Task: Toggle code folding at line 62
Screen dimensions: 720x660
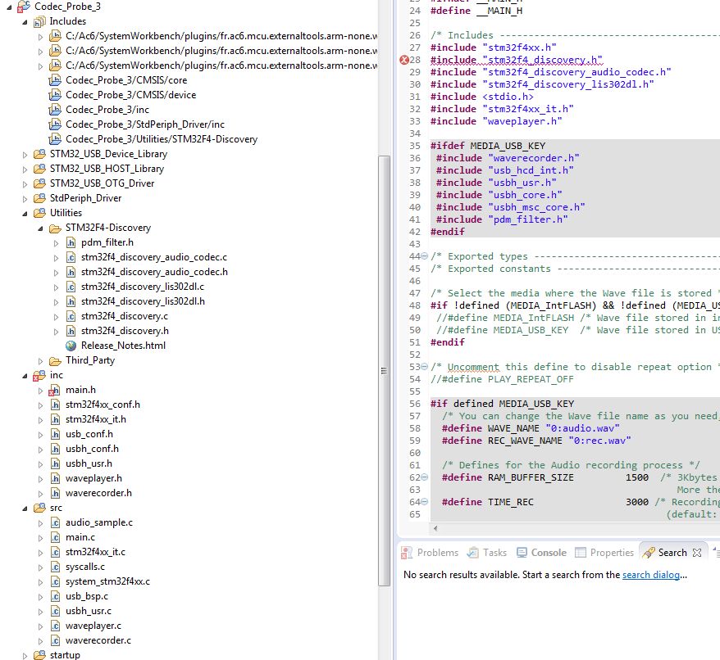Action: tap(425, 477)
